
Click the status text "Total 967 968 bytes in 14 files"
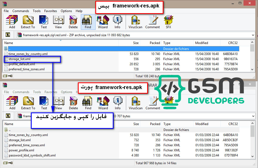(156, 163)
